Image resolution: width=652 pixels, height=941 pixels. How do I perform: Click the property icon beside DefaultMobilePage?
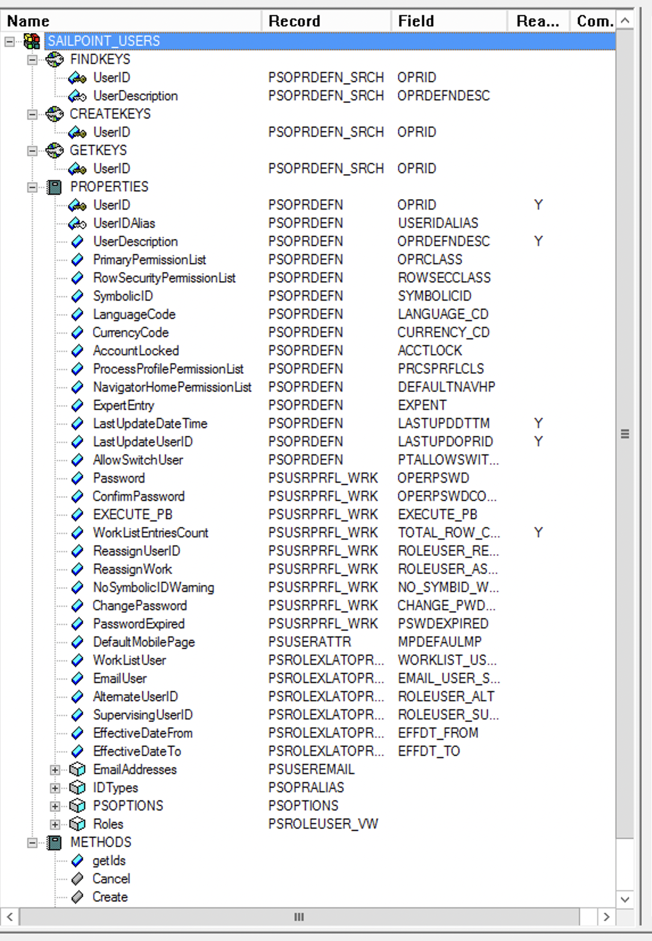click(x=77, y=642)
